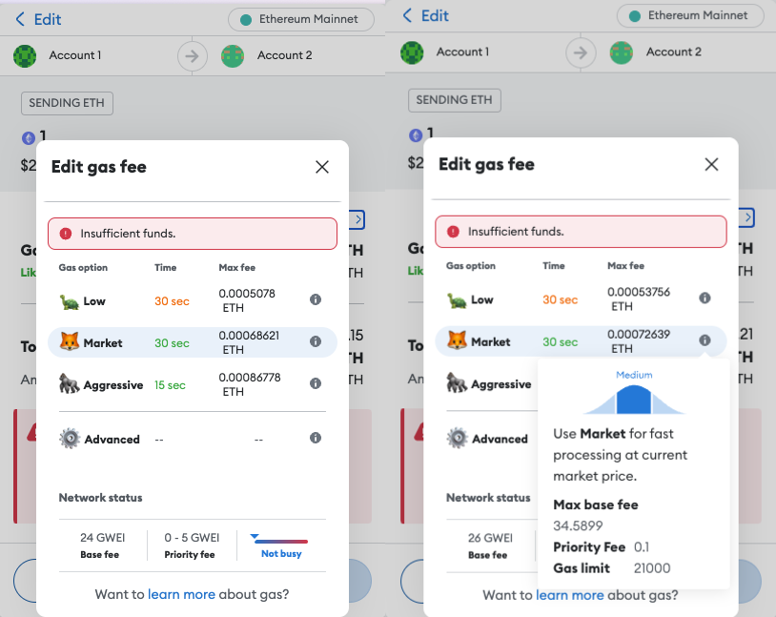Image resolution: width=776 pixels, height=617 pixels.
Task: Click info icon for Low in right dialog
Action: point(705,298)
